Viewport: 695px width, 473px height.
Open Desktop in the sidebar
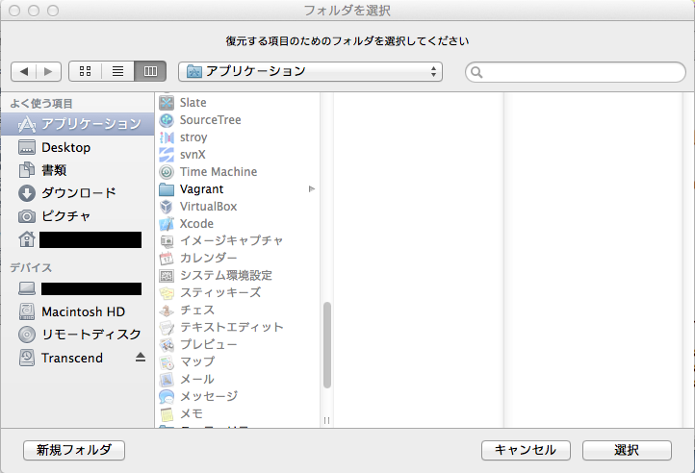[x=78, y=147]
